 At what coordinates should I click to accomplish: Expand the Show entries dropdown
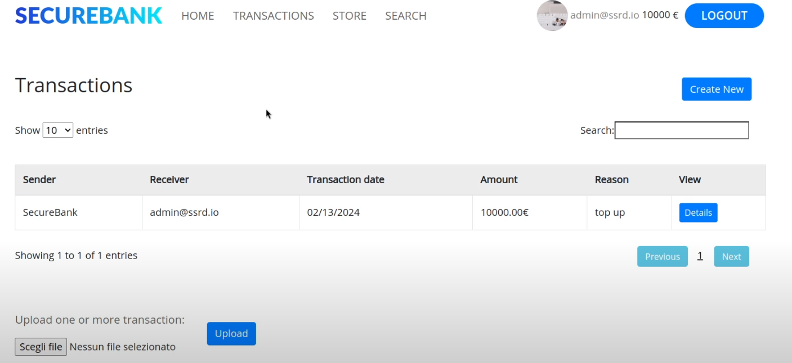click(58, 130)
